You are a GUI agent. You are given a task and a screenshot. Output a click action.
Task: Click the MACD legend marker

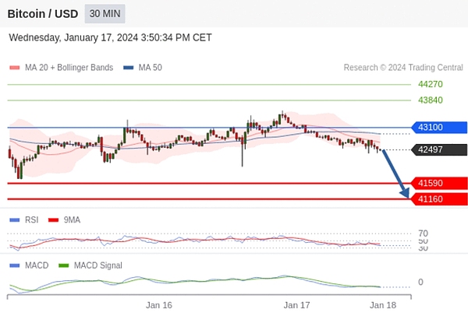[14, 265]
